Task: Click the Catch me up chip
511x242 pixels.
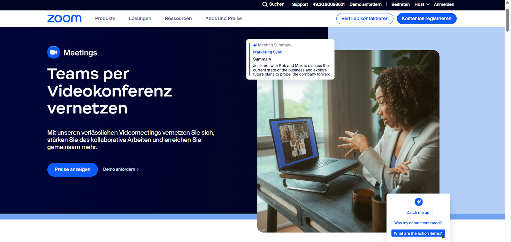Action: 418,212
